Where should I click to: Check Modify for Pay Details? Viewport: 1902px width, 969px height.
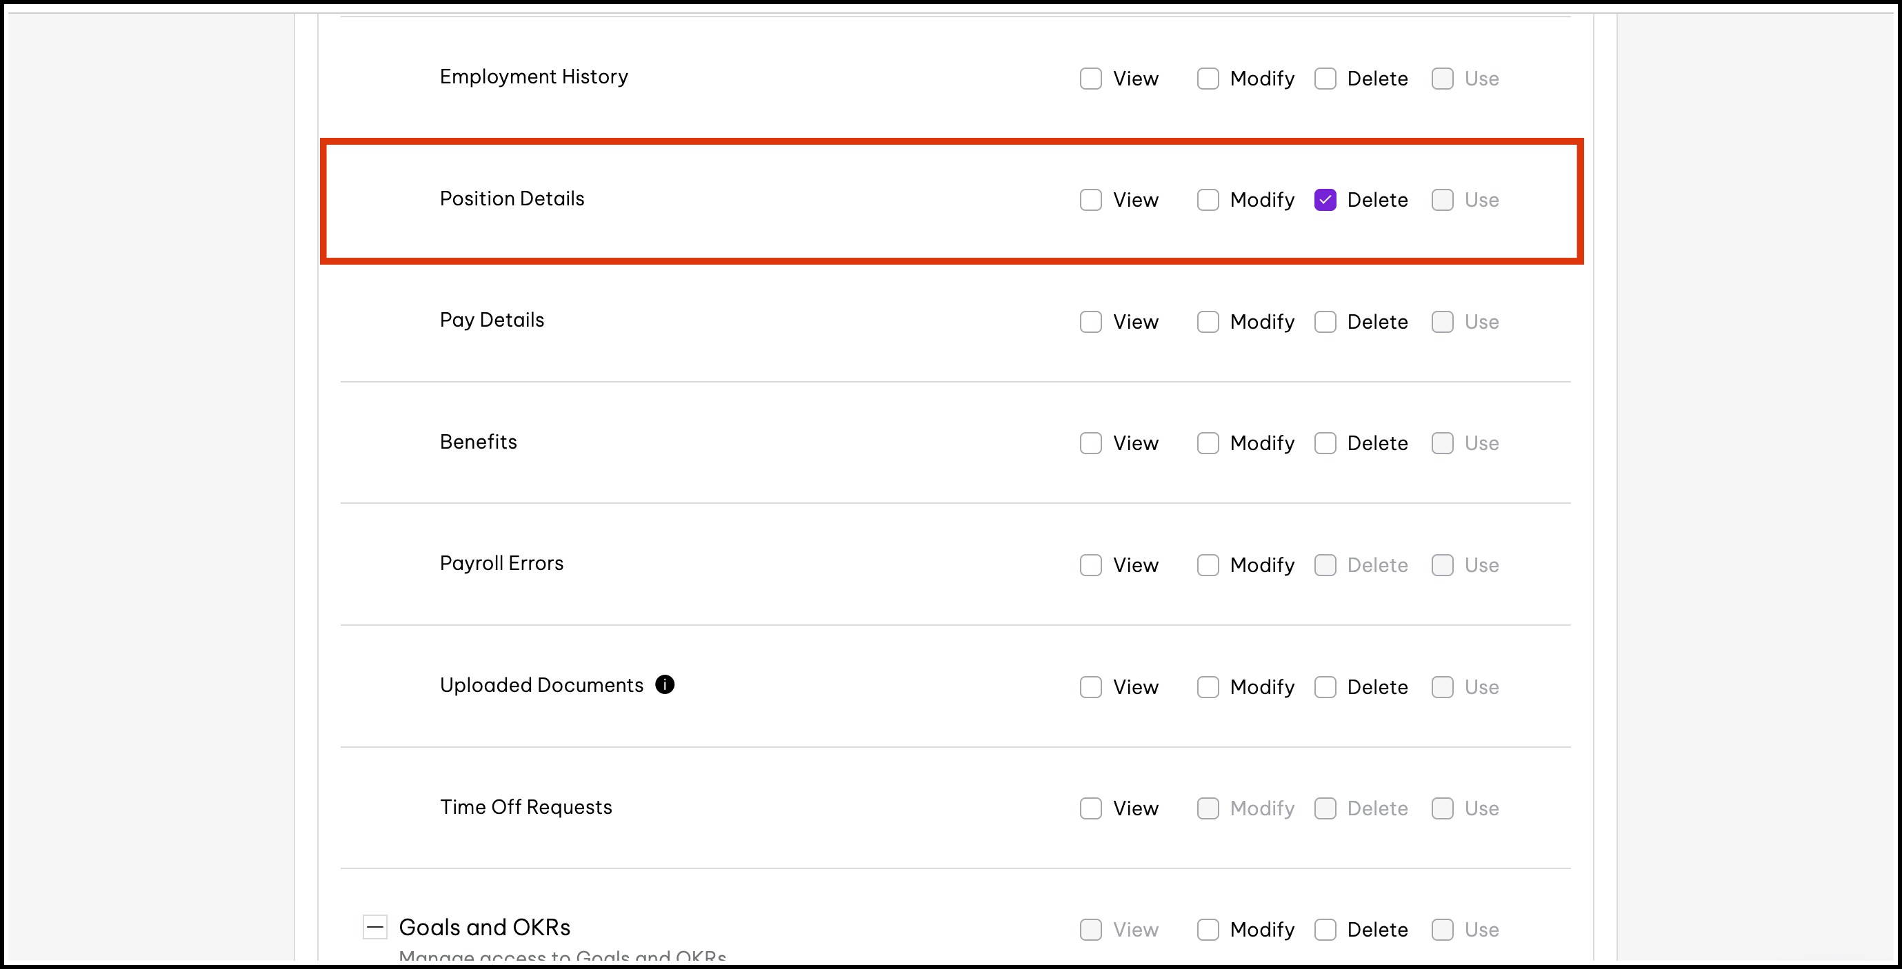[1208, 322]
